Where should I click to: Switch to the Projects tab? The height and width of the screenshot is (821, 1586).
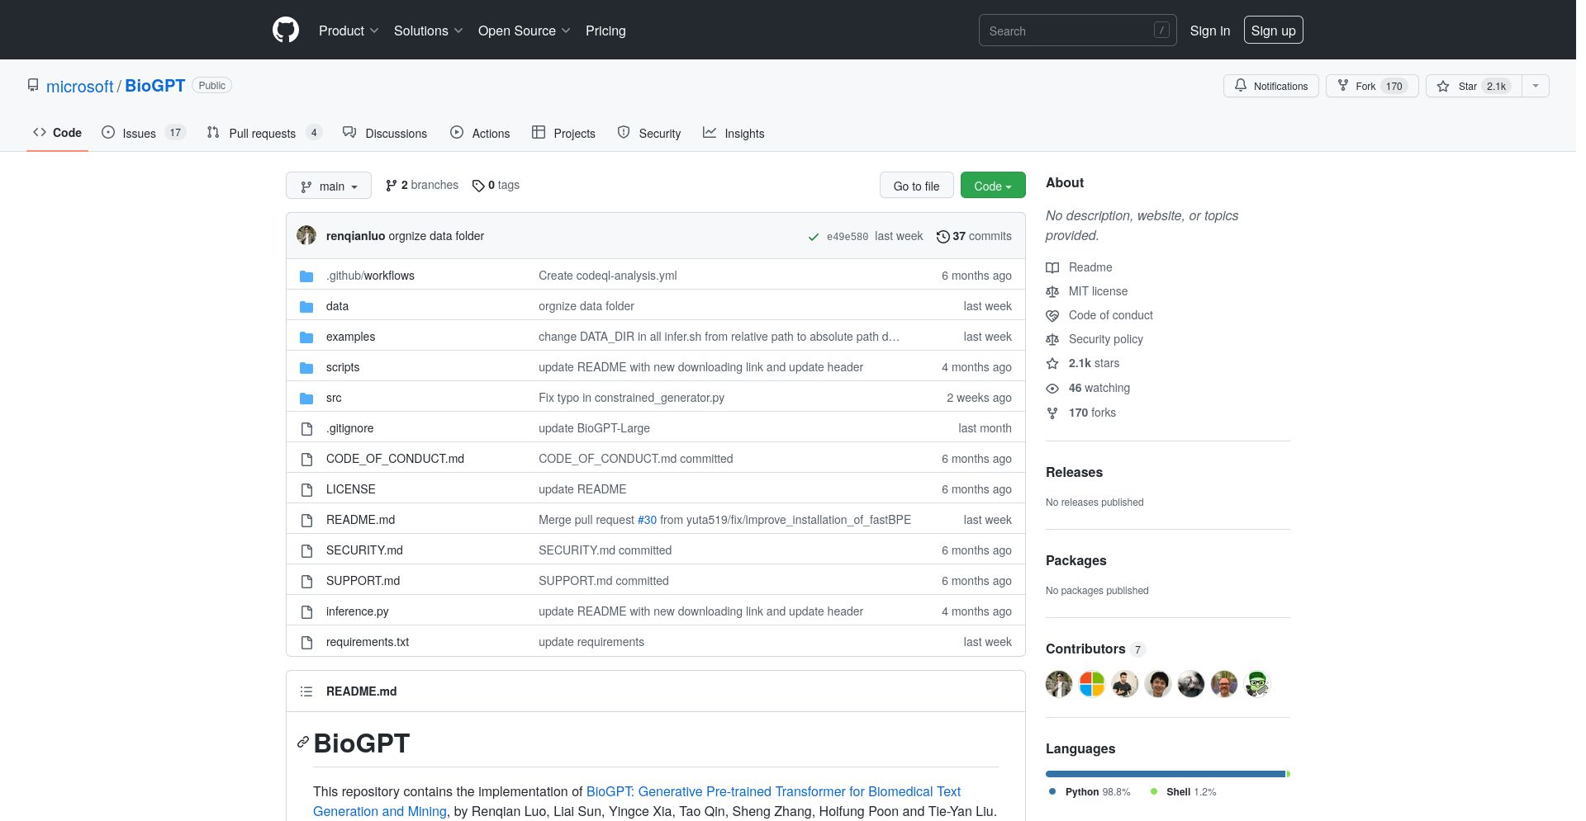tap(563, 133)
